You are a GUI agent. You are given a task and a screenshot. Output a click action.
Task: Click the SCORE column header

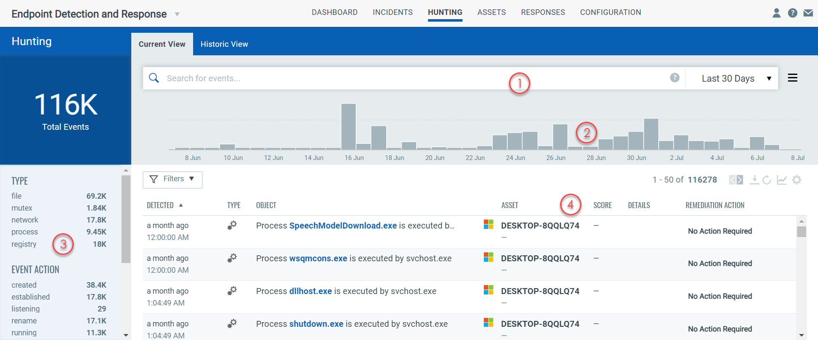click(x=602, y=205)
